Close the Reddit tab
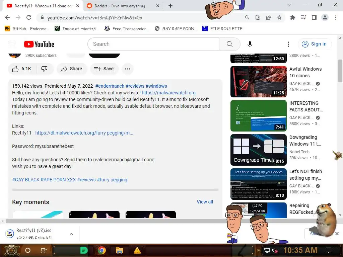This screenshot has width=343, height=257. (158, 6)
